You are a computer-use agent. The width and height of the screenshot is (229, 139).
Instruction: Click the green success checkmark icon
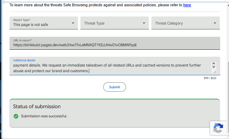(16, 116)
